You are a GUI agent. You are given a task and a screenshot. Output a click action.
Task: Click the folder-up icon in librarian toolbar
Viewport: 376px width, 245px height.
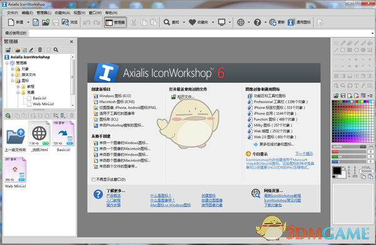pos(8,50)
